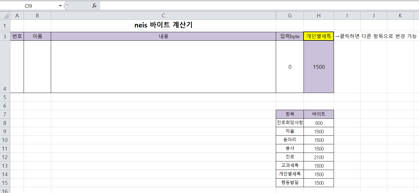Click the Select All corner triangle
Image resolution: width=419 pixels, height=193 pixels.
[5, 16]
